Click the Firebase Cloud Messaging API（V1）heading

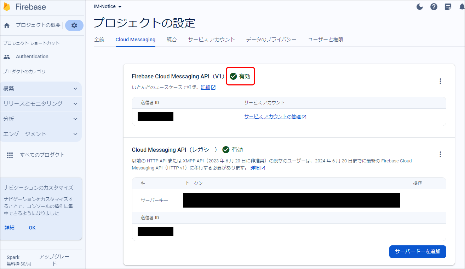pyautogui.click(x=178, y=76)
